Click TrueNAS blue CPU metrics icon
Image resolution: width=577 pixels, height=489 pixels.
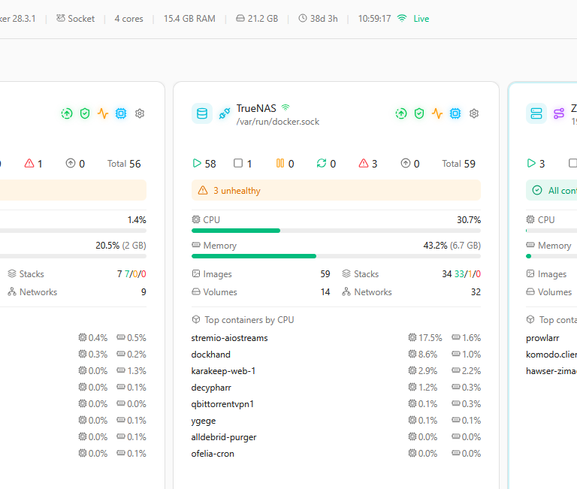pos(455,113)
